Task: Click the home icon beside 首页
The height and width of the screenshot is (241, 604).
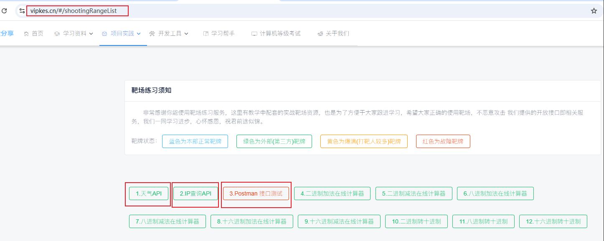Action: point(27,33)
